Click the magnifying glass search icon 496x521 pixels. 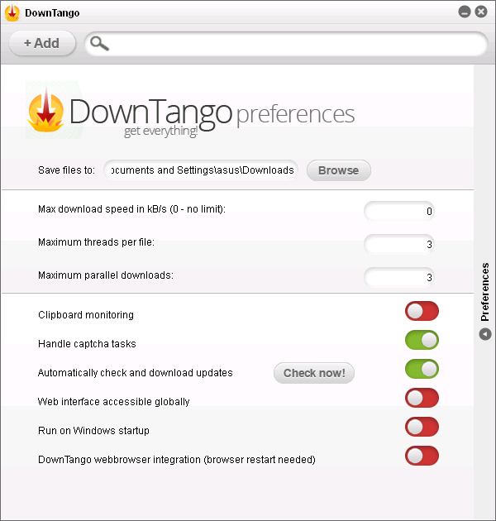tap(99, 44)
